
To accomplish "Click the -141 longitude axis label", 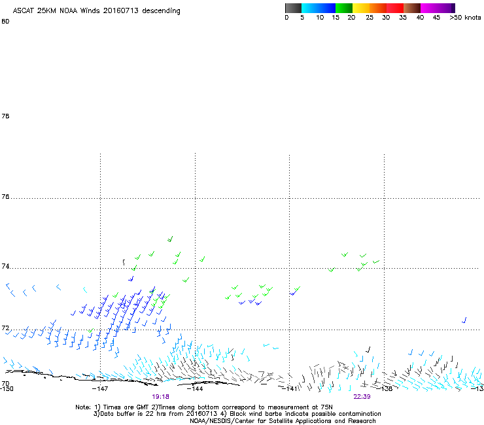I will (x=290, y=388).
